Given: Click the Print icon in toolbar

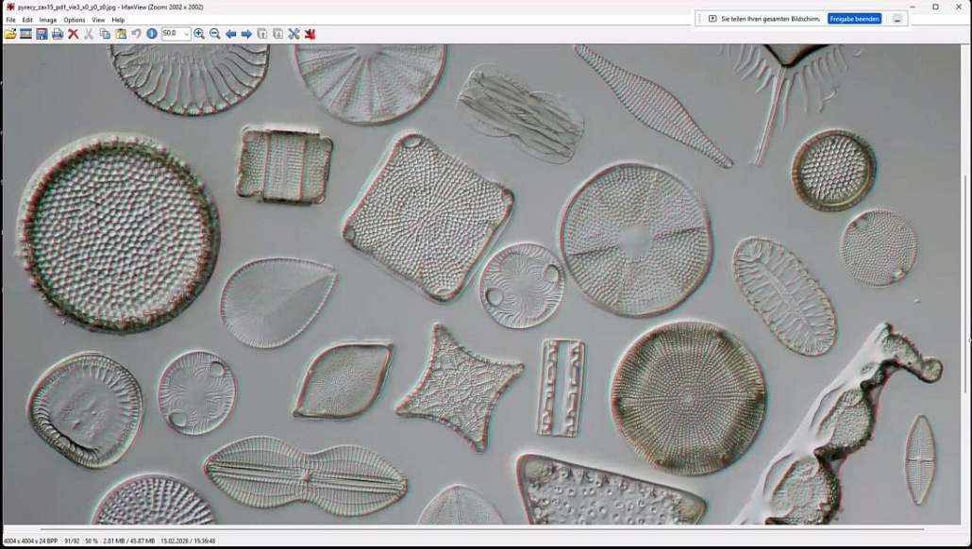Looking at the screenshot, I should pyautogui.click(x=58, y=34).
